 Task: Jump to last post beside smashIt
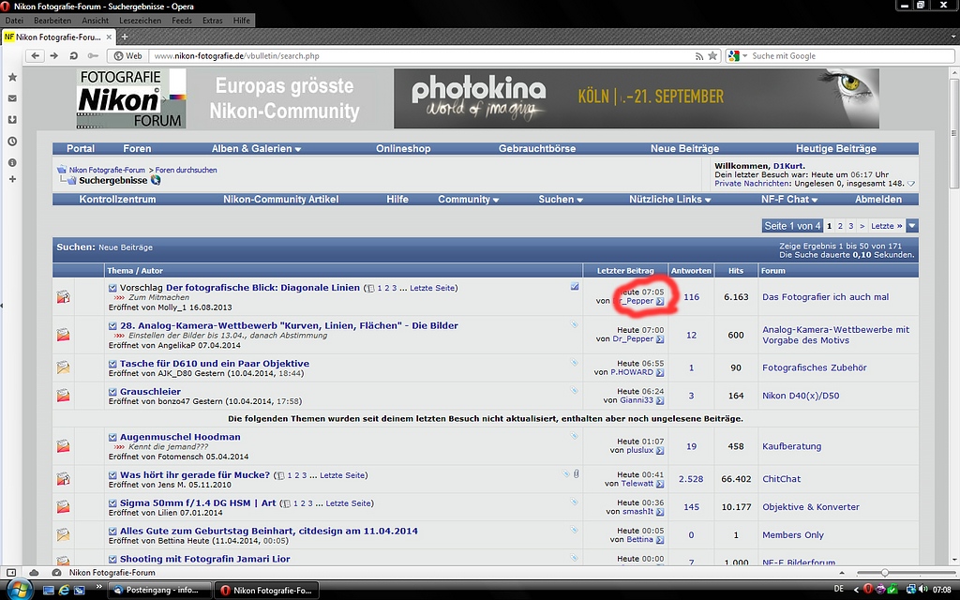[659, 512]
